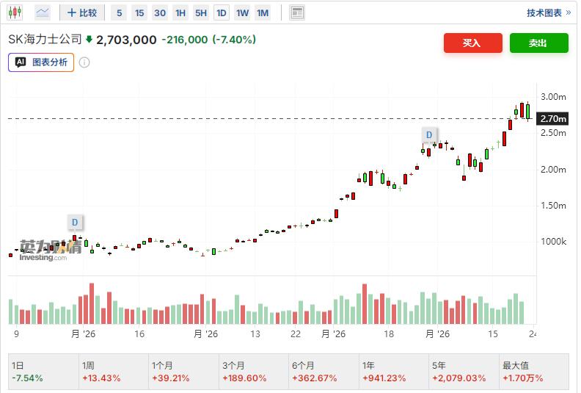581x393 pixels.
Task: Click the 2.70m current price label
Action: click(553, 119)
